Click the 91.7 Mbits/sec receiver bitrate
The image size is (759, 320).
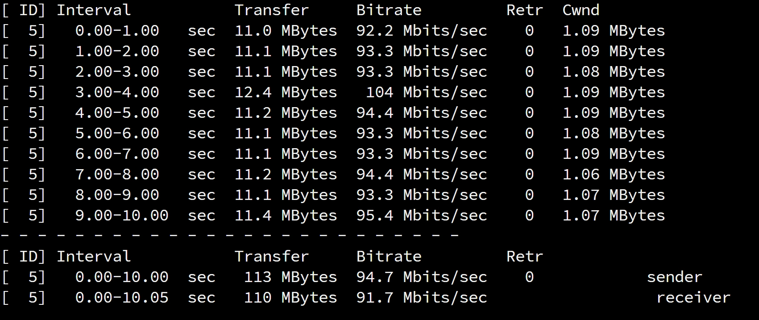click(x=422, y=297)
